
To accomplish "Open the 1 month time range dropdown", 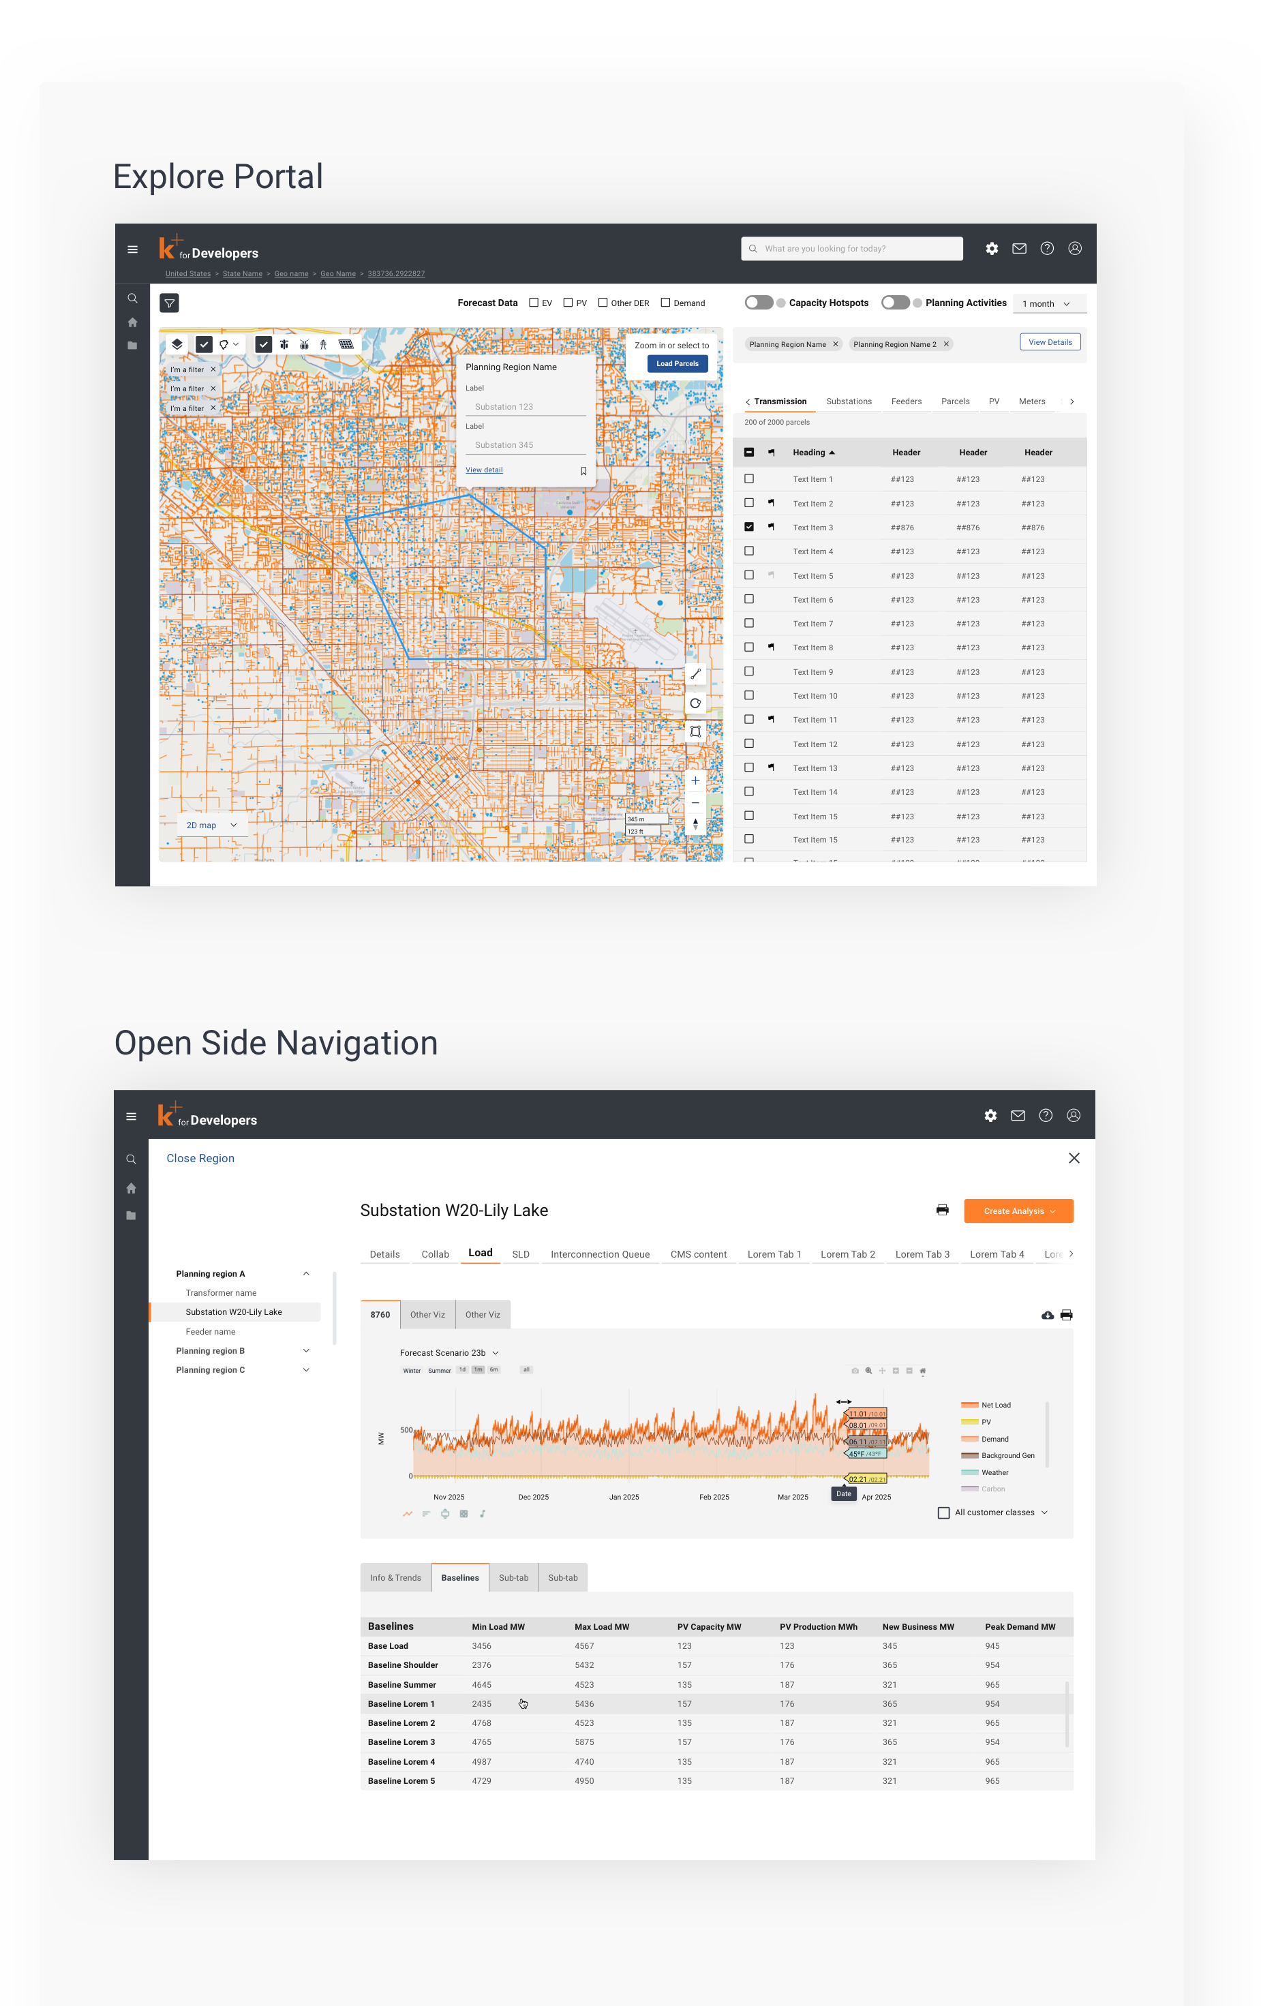I will (x=1048, y=304).
